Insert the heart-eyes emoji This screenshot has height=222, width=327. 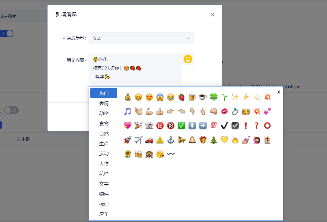coord(149,97)
